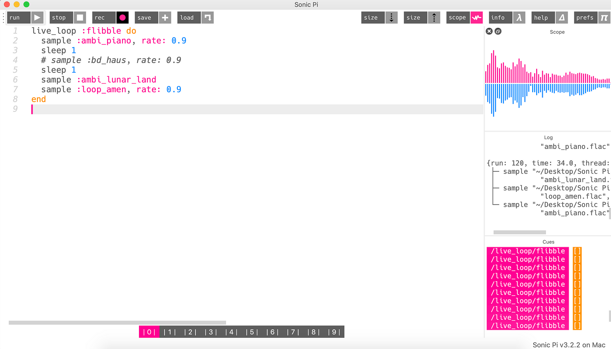Viewport: 611px width, 349px height.
Task: Click line number 4 in gutter
Action: click(15, 60)
